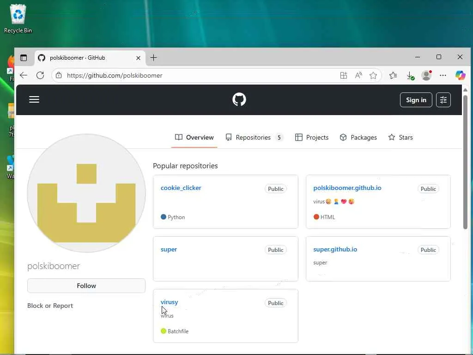
Task: Open Copilot sidebar icon
Action: (x=461, y=75)
